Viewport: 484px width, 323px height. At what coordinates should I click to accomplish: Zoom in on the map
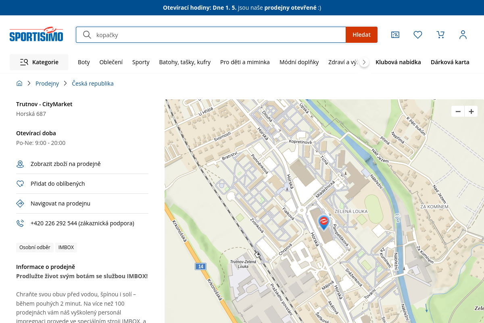click(x=471, y=111)
